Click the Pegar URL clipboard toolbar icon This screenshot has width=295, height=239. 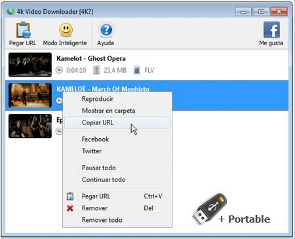[x=23, y=29]
